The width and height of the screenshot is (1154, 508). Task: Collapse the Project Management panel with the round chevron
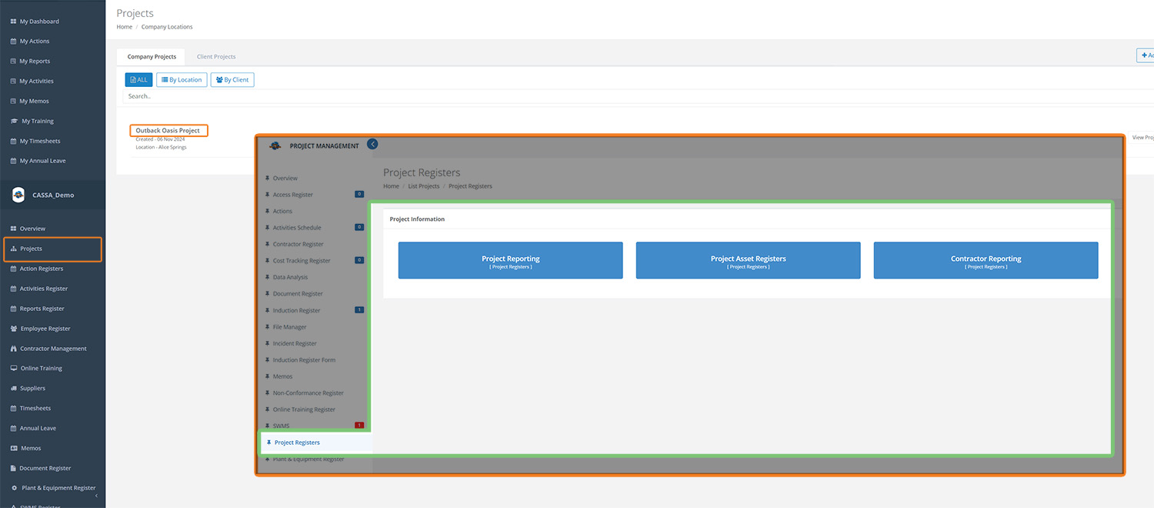[x=372, y=144]
